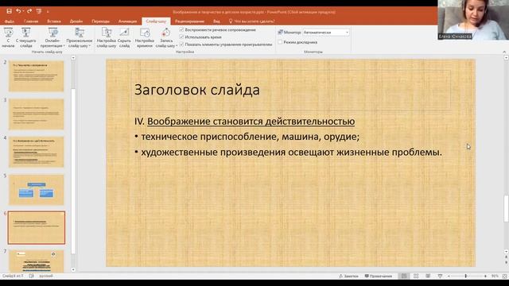
Task: Open Comments (Примечания) in status bar
Action: tap(379, 276)
